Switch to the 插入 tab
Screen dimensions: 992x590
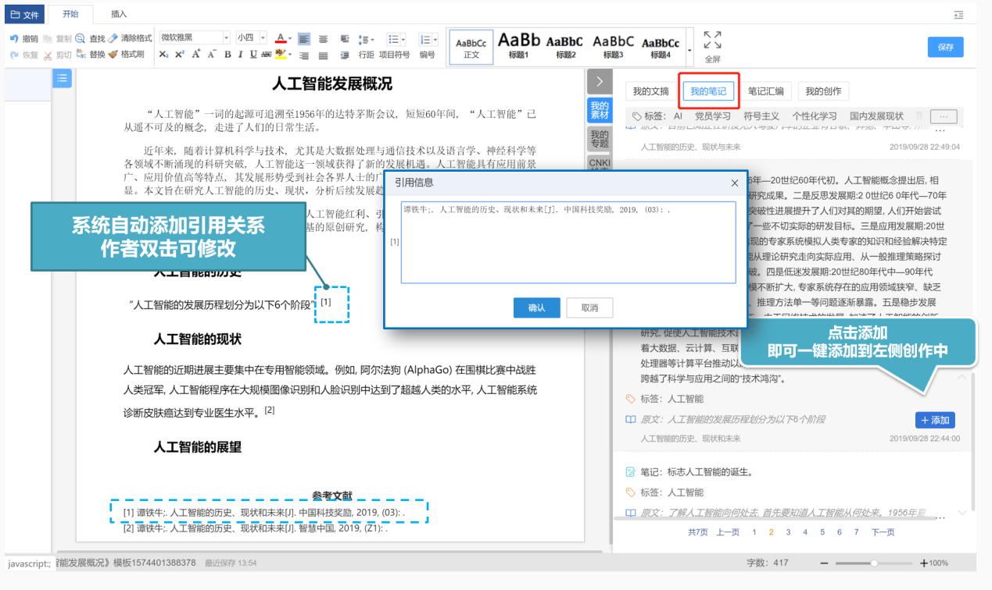(x=119, y=14)
